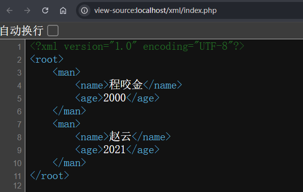
Task: Click the closing </root> tag
Action: point(50,176)
